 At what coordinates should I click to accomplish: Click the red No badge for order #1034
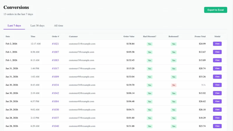[174, 85]
